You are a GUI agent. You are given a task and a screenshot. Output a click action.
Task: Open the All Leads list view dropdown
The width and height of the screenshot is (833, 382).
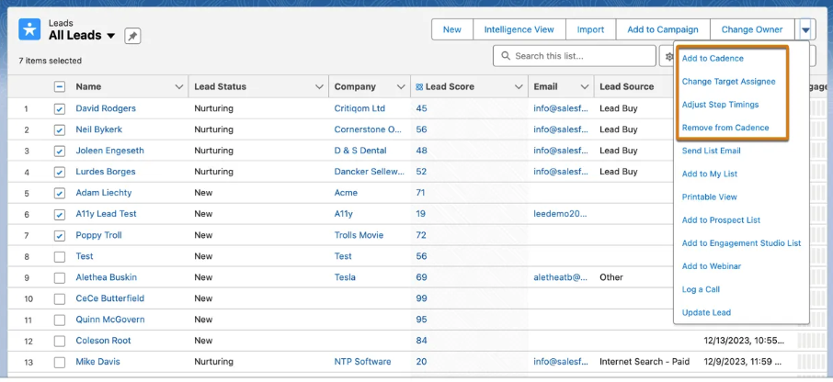point(111,36)
